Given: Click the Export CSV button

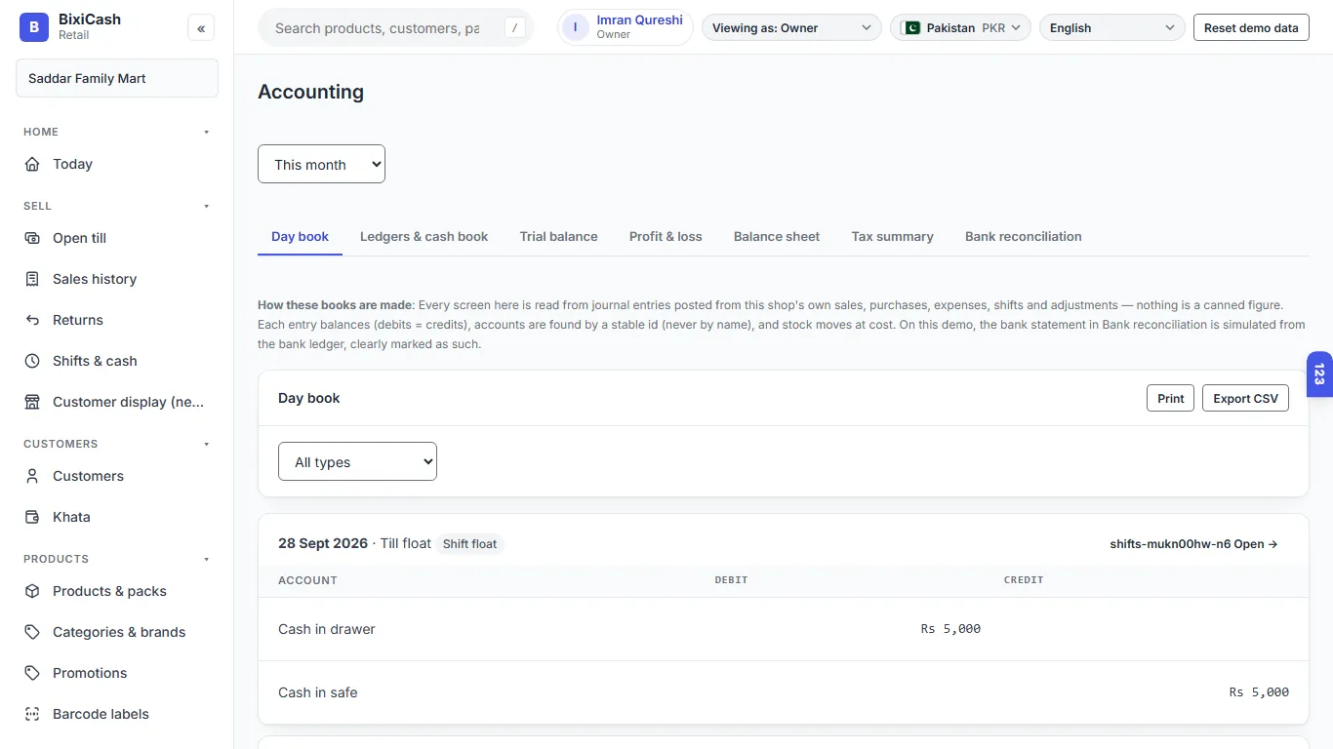Looking at the screenshot, I should point(1245,398).
